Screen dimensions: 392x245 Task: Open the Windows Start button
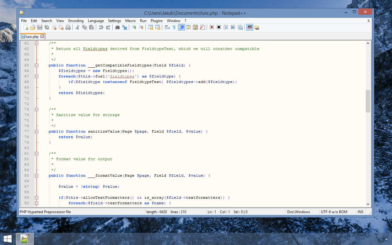pyautogui.click(x=8, y=239)
